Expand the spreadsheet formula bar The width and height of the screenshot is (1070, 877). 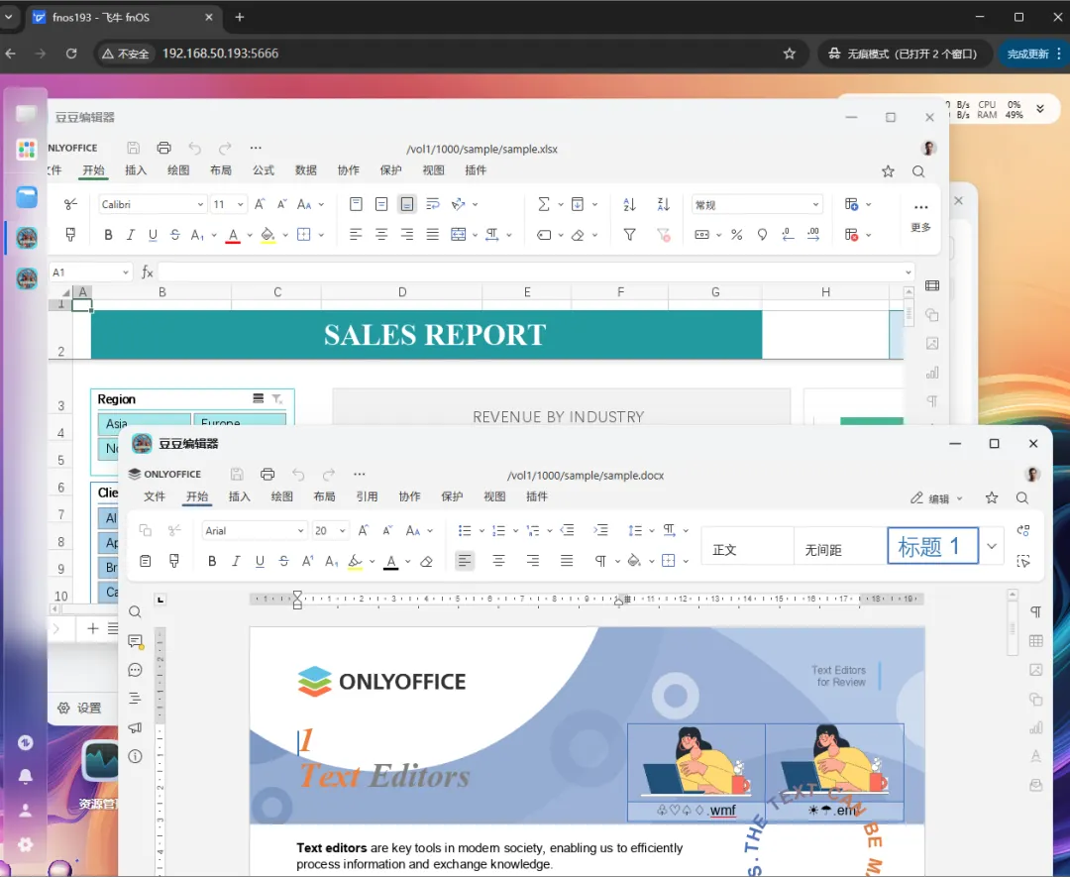coord(909,273)
